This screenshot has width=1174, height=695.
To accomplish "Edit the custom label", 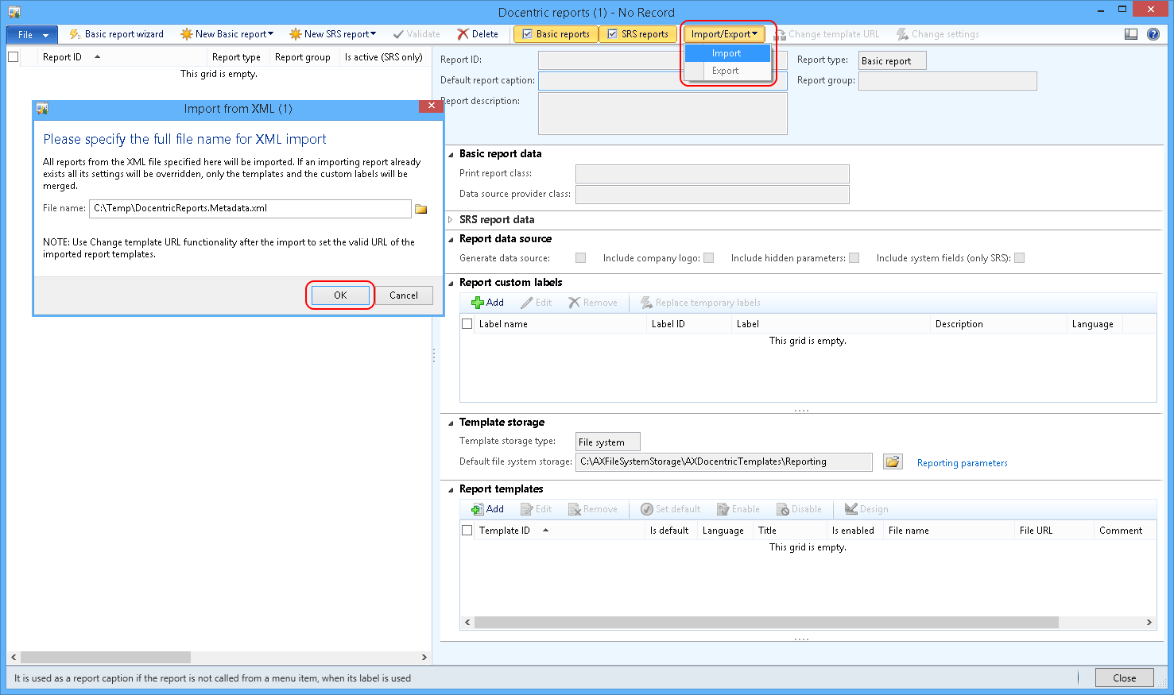I will [x=537, y=303].
